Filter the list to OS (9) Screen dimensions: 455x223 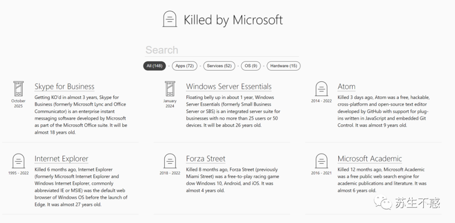point(251,66)
